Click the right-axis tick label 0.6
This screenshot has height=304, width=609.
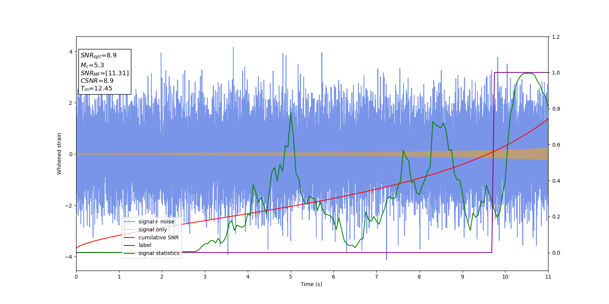[556, 145]
